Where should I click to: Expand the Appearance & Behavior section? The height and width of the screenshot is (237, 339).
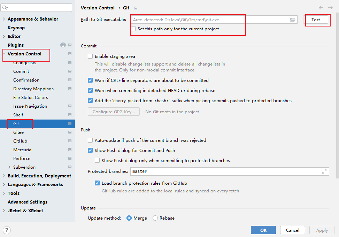4,19
